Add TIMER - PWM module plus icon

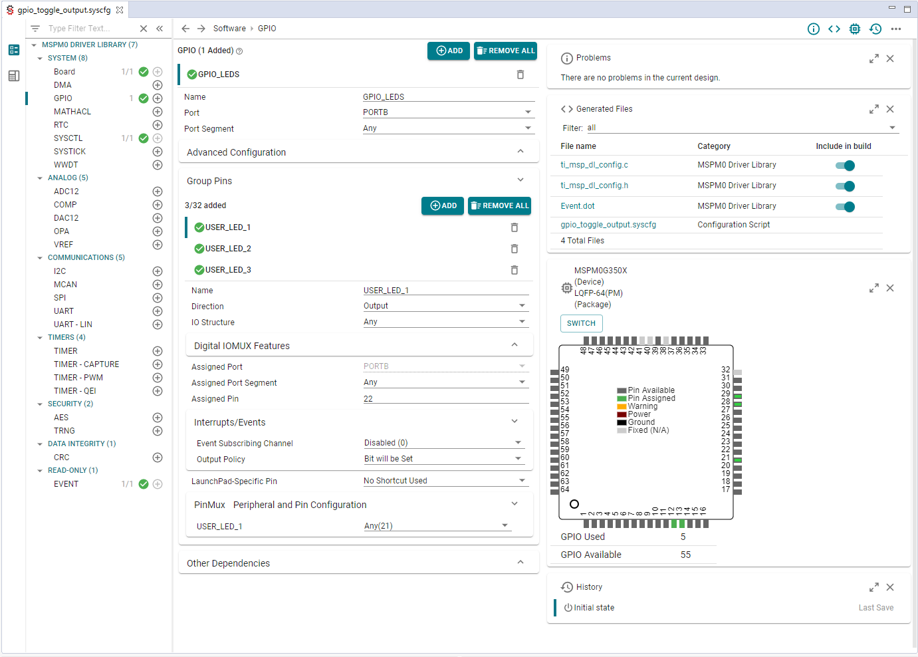[158, 378]
